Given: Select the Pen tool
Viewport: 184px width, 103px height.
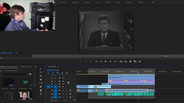Looking at the screenshot, I should [41, 87].
